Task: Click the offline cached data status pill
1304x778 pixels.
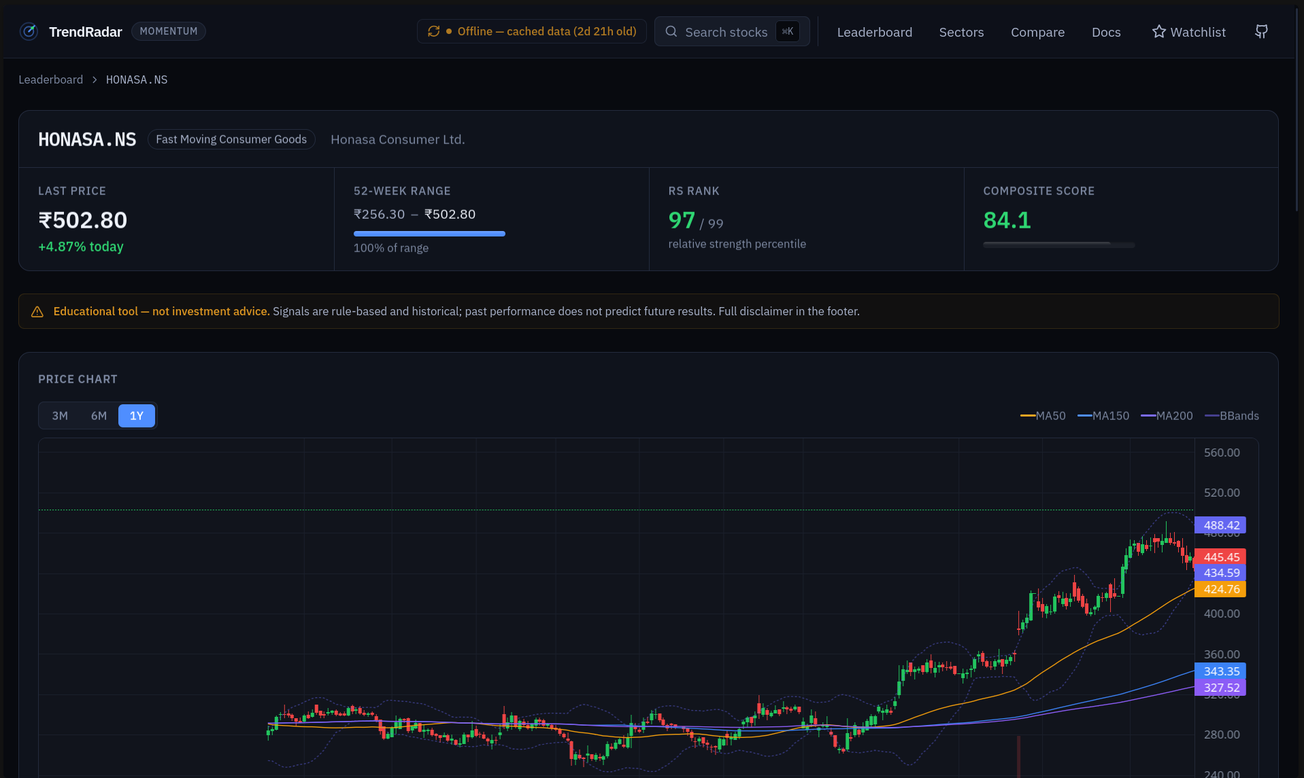Action: click(531, 31)
